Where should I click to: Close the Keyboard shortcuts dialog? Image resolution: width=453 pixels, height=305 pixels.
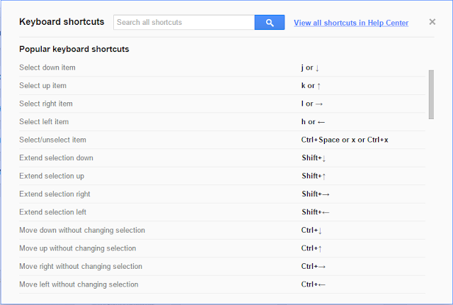pos(432,23)
